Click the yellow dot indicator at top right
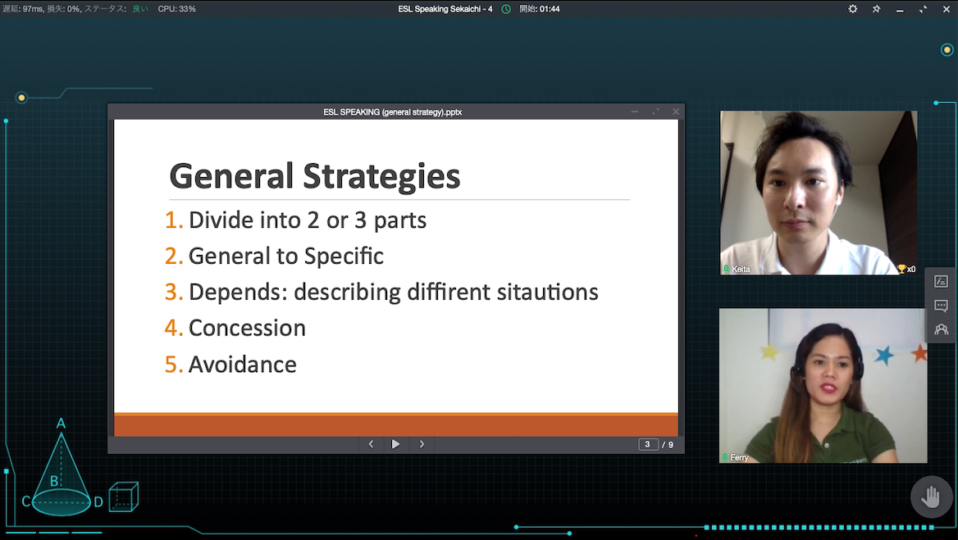958x540 pixels. pos(947,50)
